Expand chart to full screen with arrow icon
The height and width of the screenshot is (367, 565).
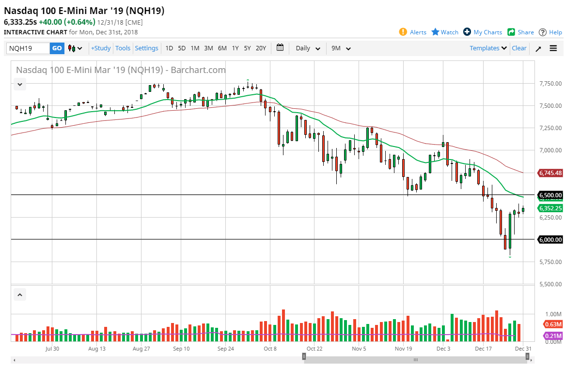coord(538,48)
